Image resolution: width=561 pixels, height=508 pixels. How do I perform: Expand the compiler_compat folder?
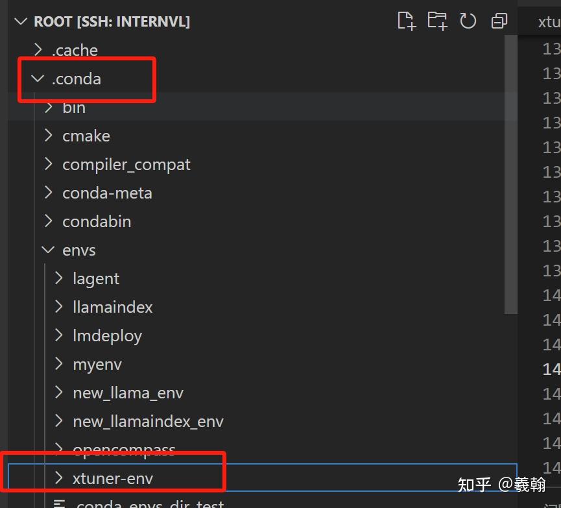click(x=126, y=164)
